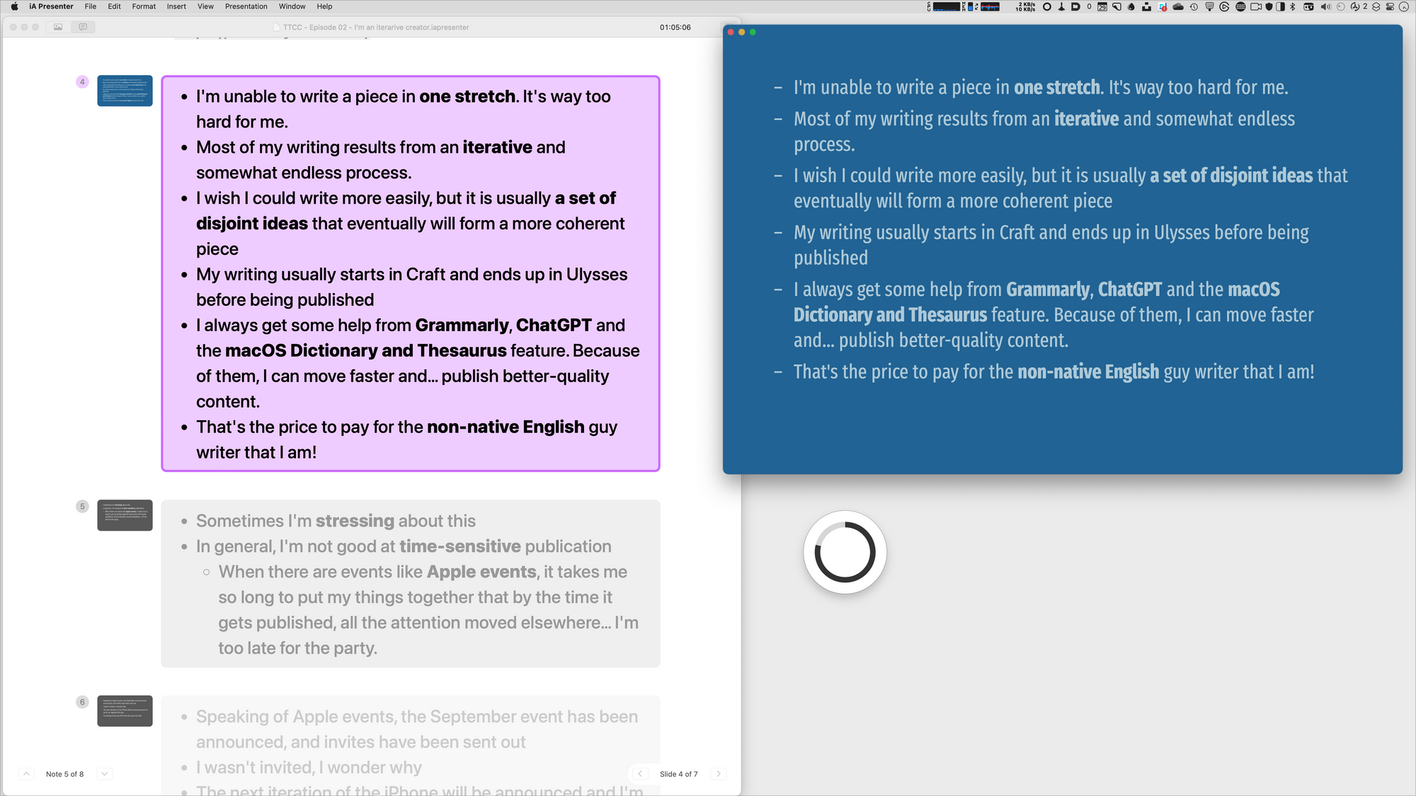Click the Help menu item
1416x796 pixels.
coord(325,7)
